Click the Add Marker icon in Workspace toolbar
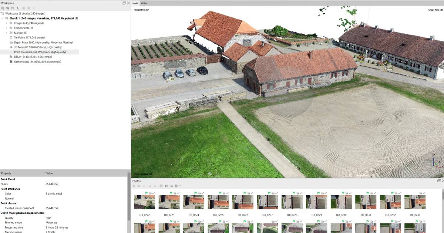The height and width of the screenshot is (233, 444). (x=13, y=8)
